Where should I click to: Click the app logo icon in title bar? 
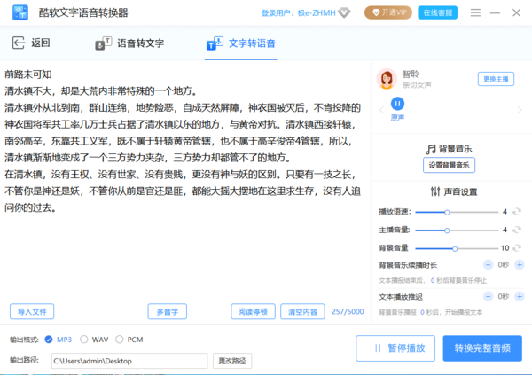(20, 13)
